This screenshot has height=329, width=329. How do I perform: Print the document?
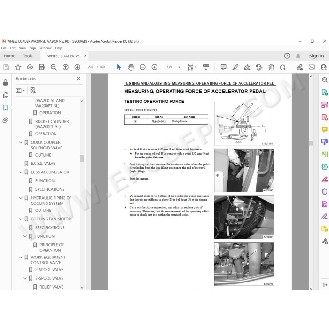click(x=41, y=67)
